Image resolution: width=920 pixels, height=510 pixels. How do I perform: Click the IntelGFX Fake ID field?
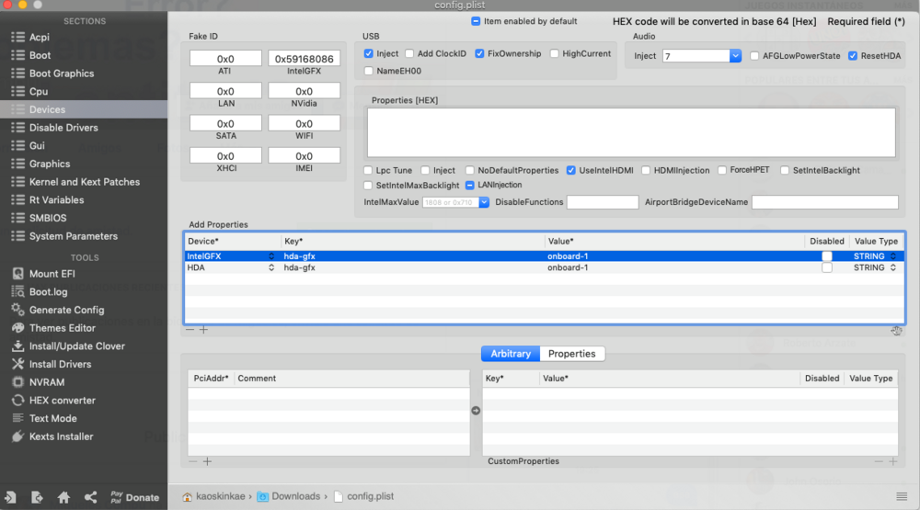(304, 59)
